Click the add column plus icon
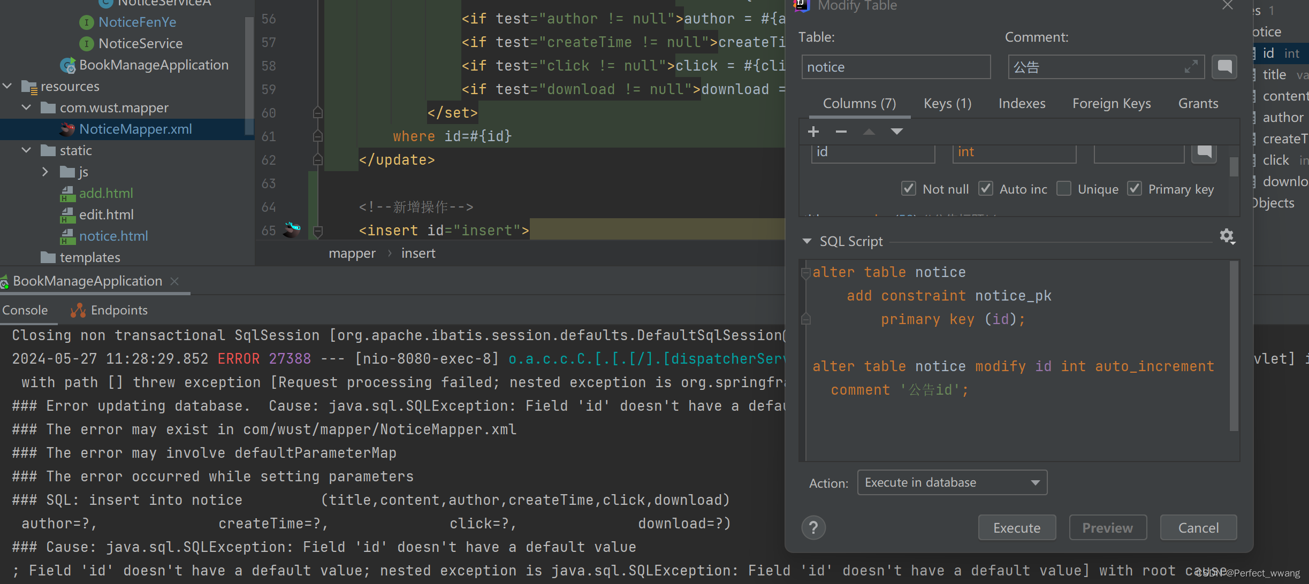The image size is (1309, 584). pos(813,132)
